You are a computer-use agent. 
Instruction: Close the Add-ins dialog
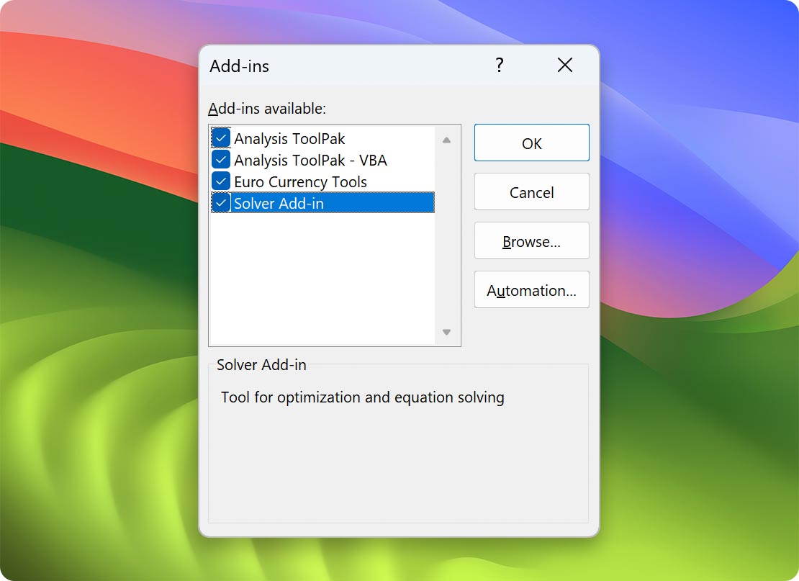pyautogui.click(x=565, y=66)
